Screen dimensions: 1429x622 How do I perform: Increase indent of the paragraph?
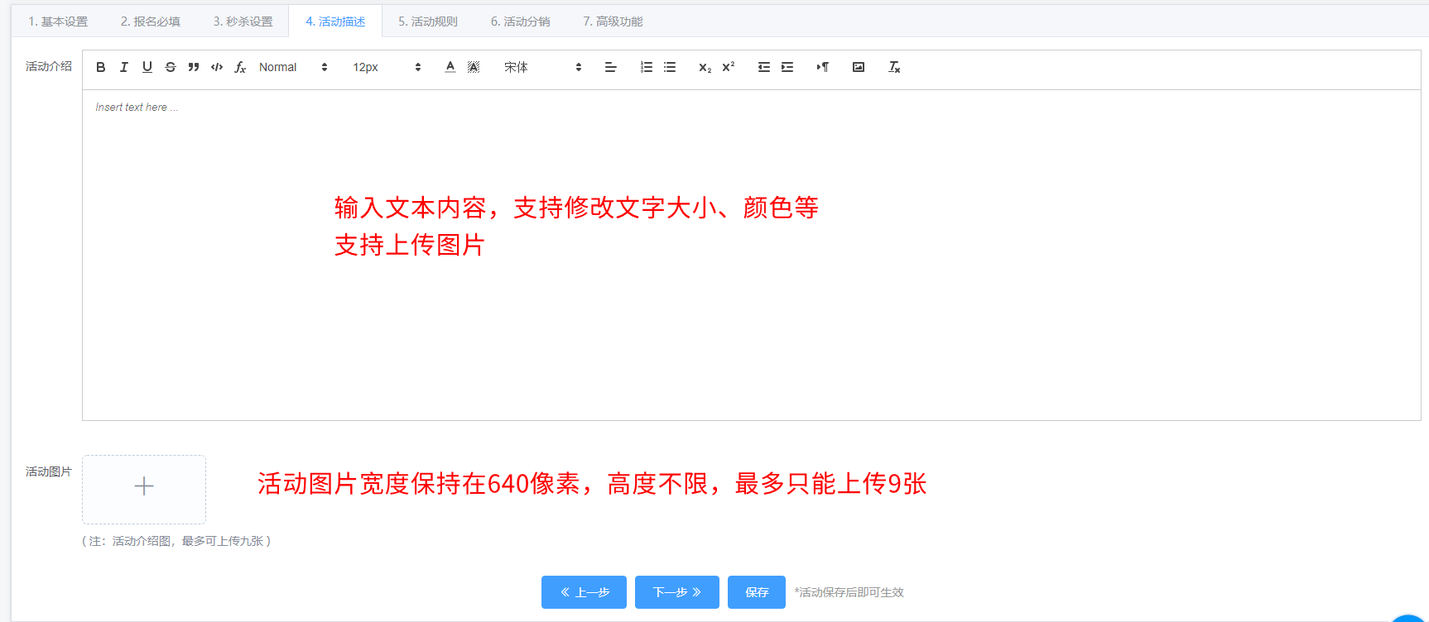pyautogui.click(x=787, y=67)
